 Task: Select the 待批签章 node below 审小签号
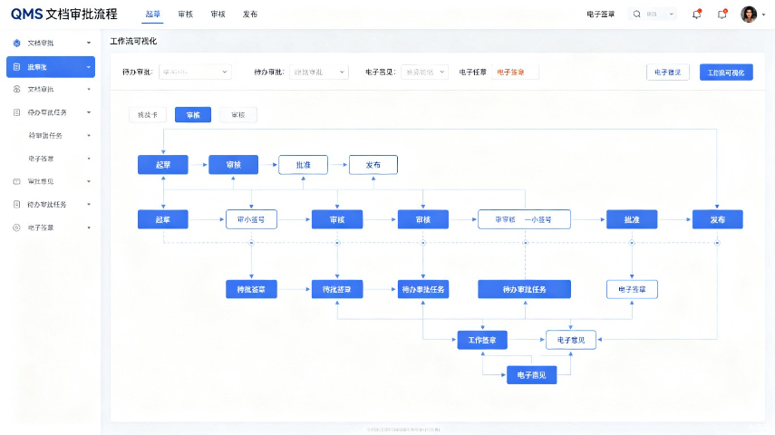(x=251, y=289)
